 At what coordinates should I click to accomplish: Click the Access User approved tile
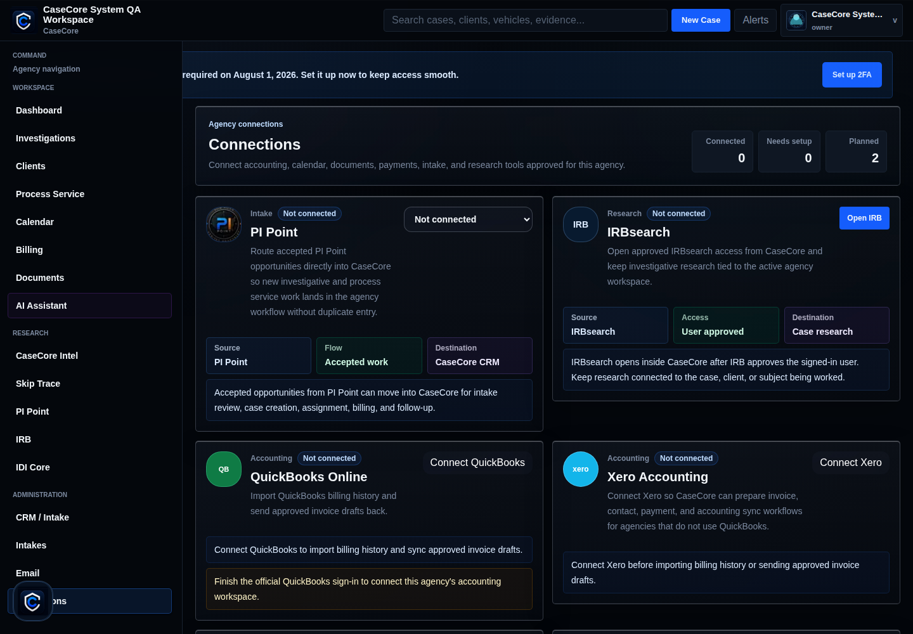726,325
